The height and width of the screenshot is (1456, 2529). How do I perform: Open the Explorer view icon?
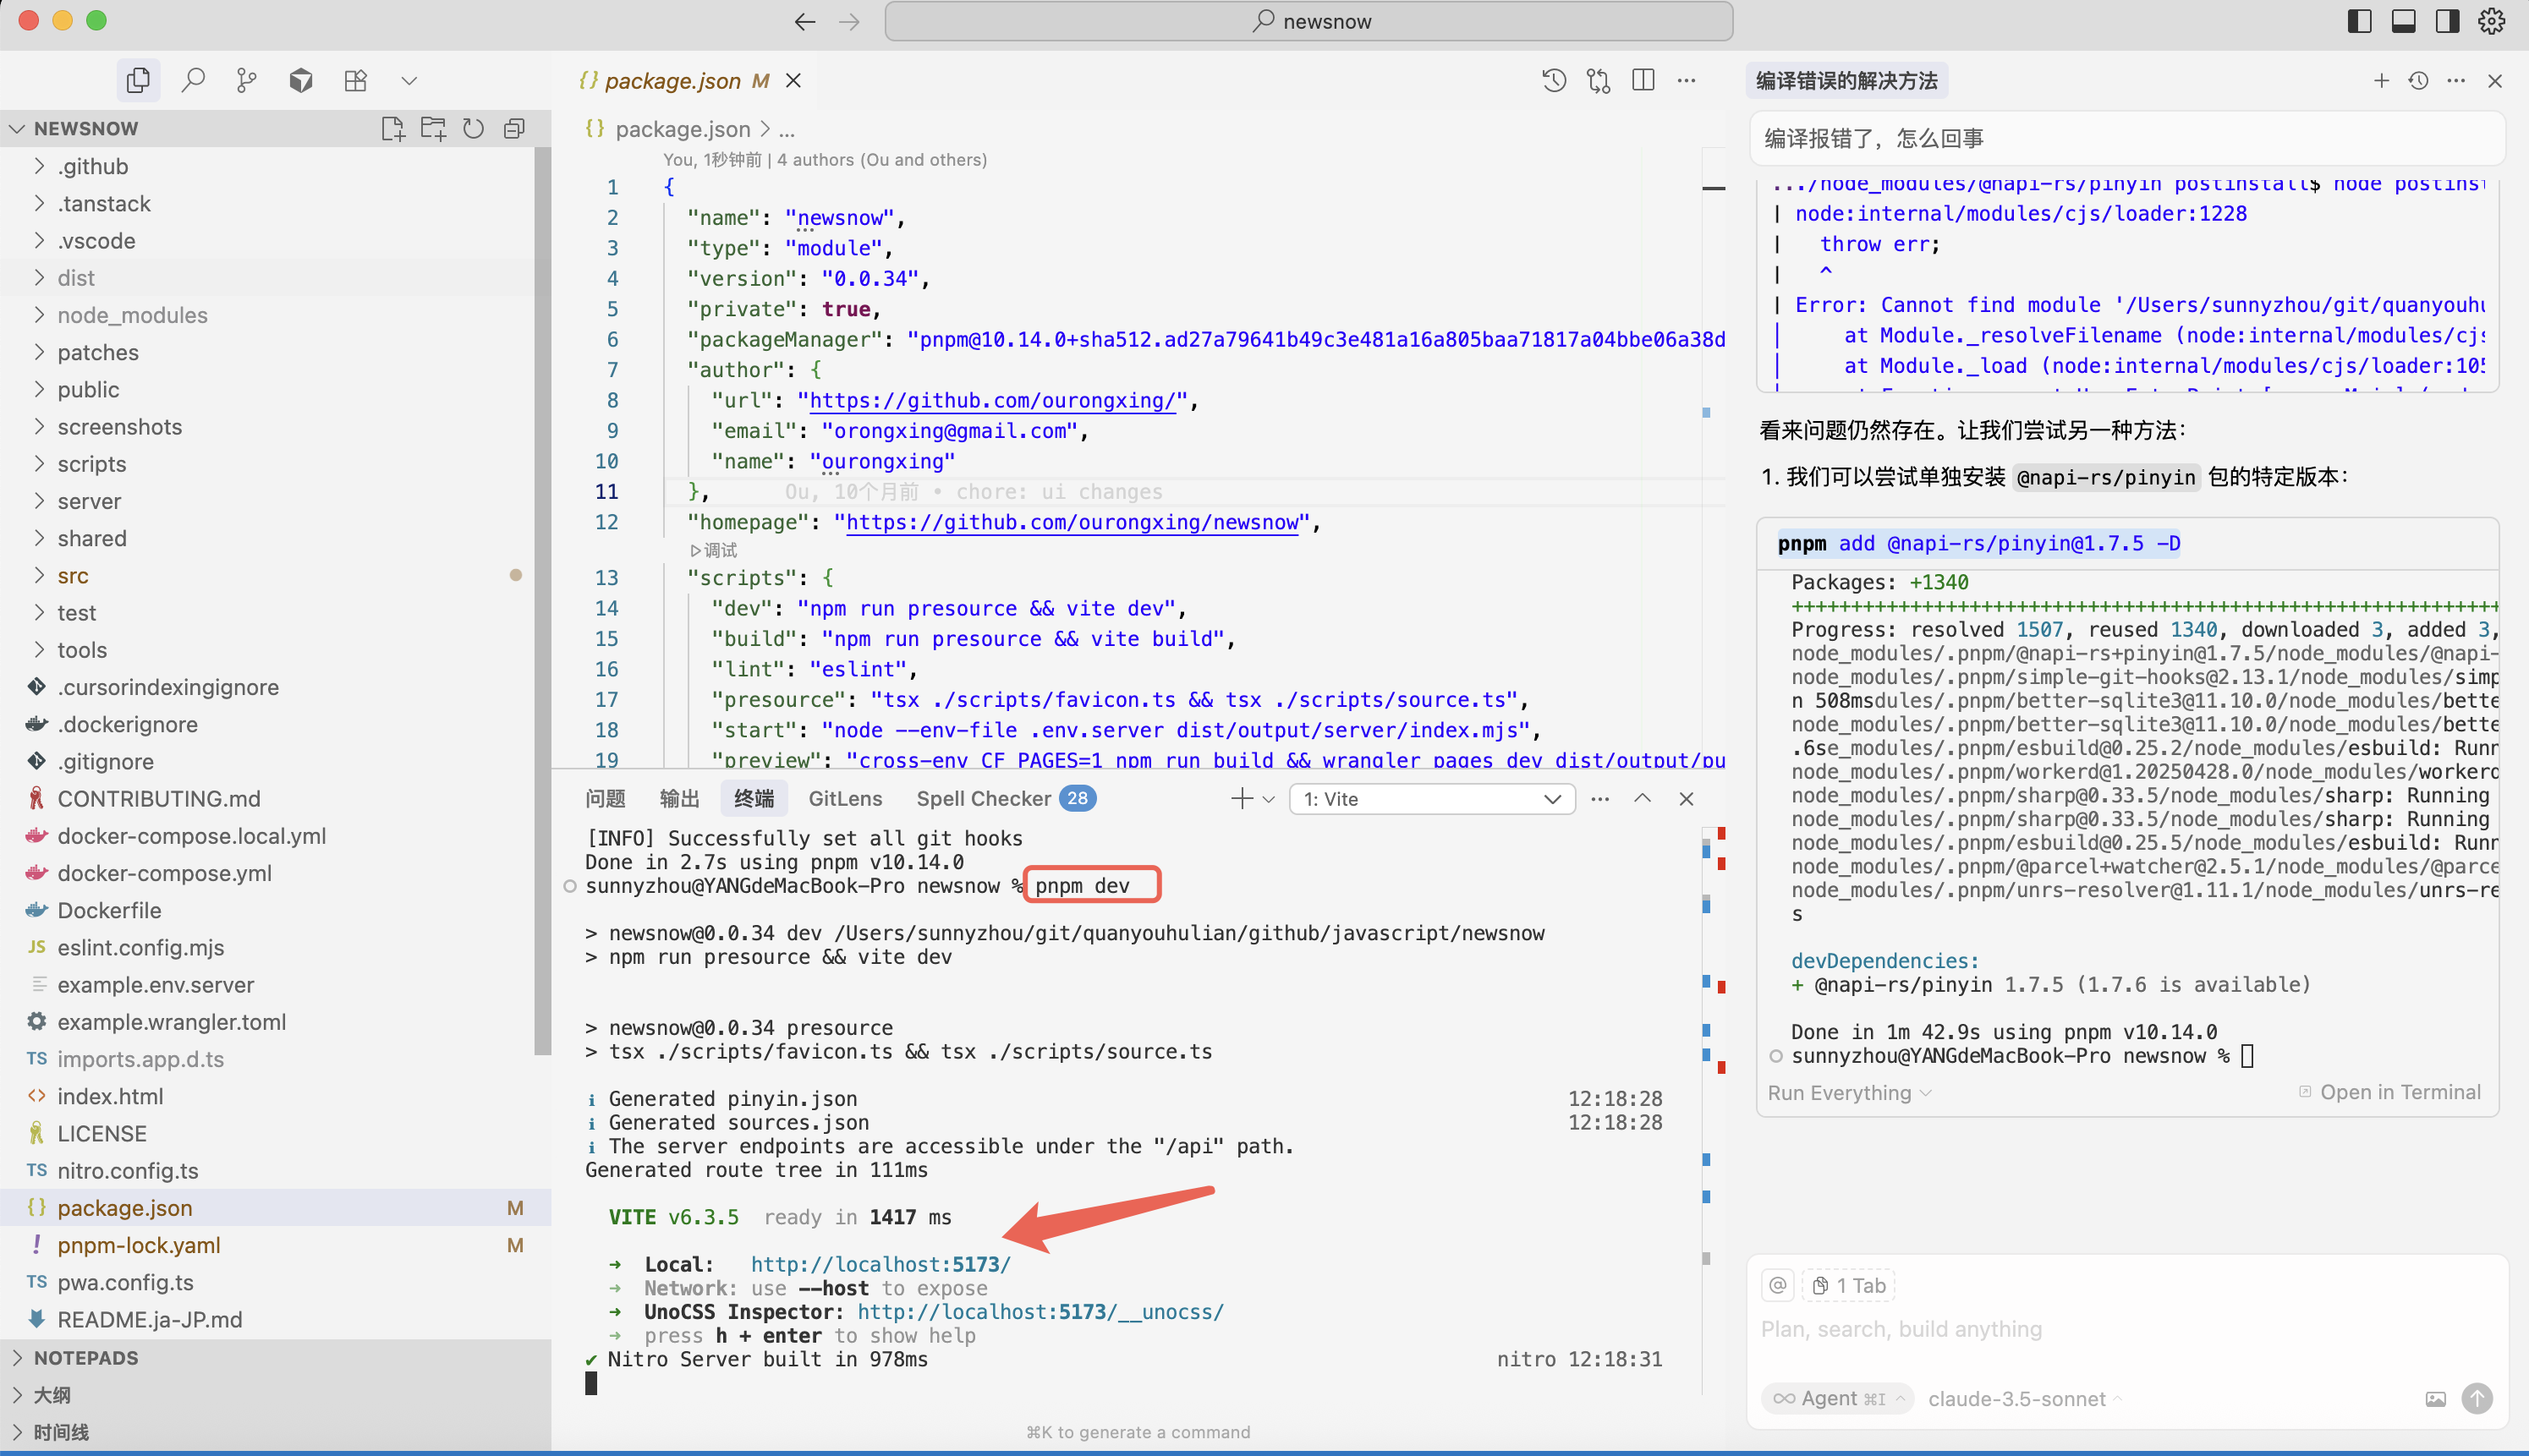click(x=138, y=80)
